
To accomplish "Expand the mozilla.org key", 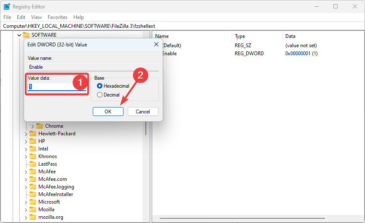I will (x=26, y=218).
